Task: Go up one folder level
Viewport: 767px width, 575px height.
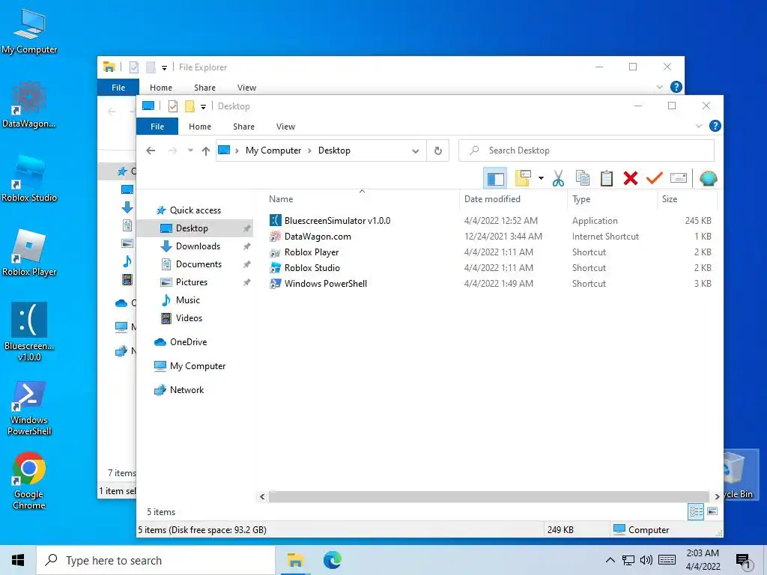Action: click(x=206, y=150)
